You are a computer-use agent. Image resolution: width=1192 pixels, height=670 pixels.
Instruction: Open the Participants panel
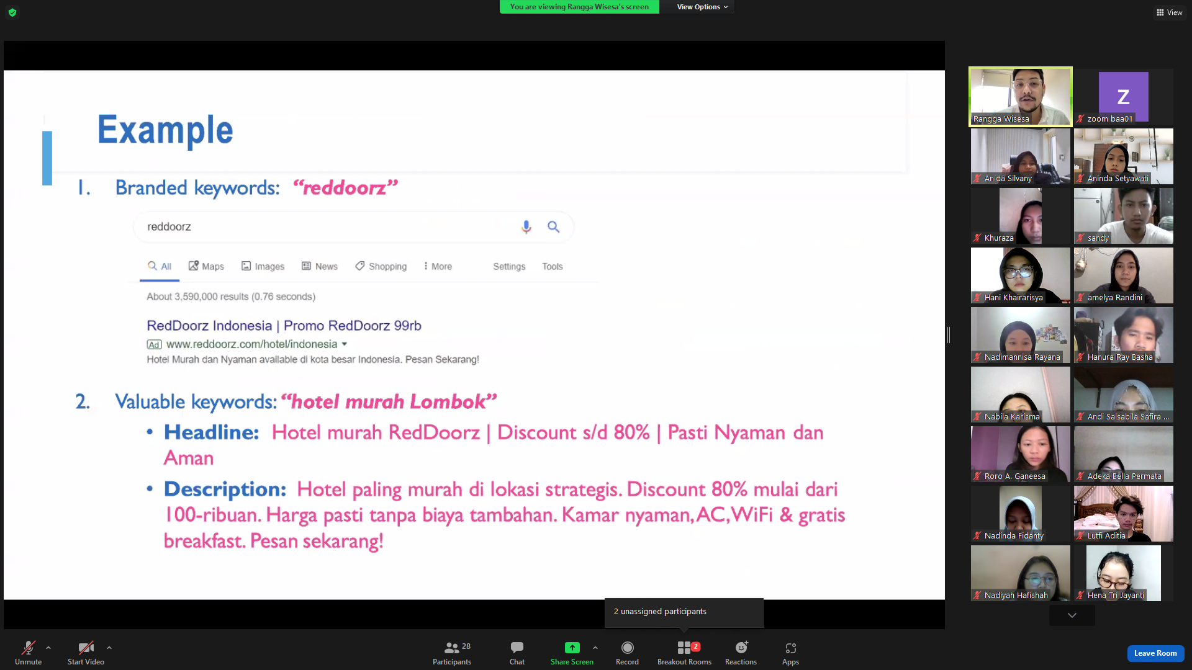pyautogui.click(x=452, y=653)
